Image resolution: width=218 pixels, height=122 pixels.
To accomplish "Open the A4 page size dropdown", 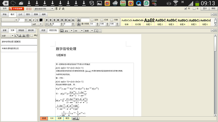I will (x=79, y=31).
